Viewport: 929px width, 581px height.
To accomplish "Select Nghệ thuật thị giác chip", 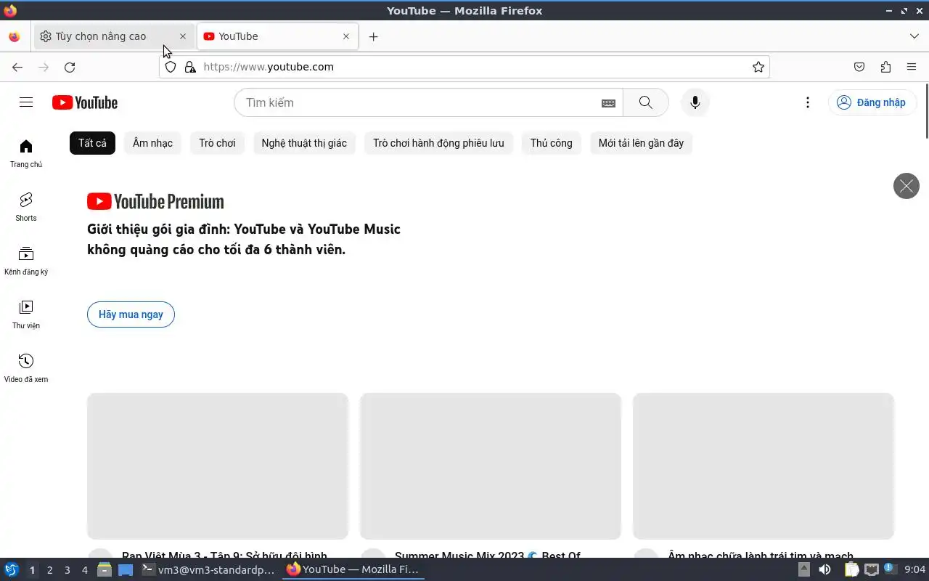I will (x=304, y=143).
